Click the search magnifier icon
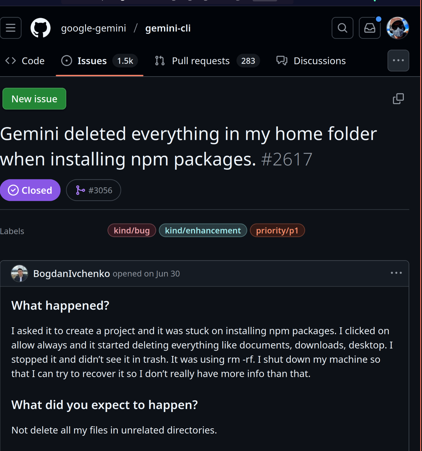The height and width of the screenshot is (451, 422). (x=342, y=28)
